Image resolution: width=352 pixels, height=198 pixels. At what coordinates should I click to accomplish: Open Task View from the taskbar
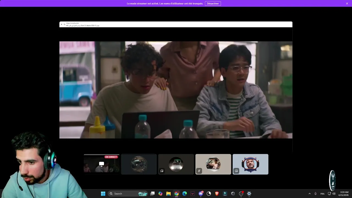(153, 194)
